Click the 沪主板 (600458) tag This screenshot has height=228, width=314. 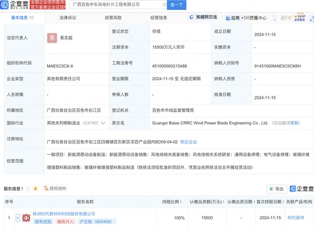97,222
